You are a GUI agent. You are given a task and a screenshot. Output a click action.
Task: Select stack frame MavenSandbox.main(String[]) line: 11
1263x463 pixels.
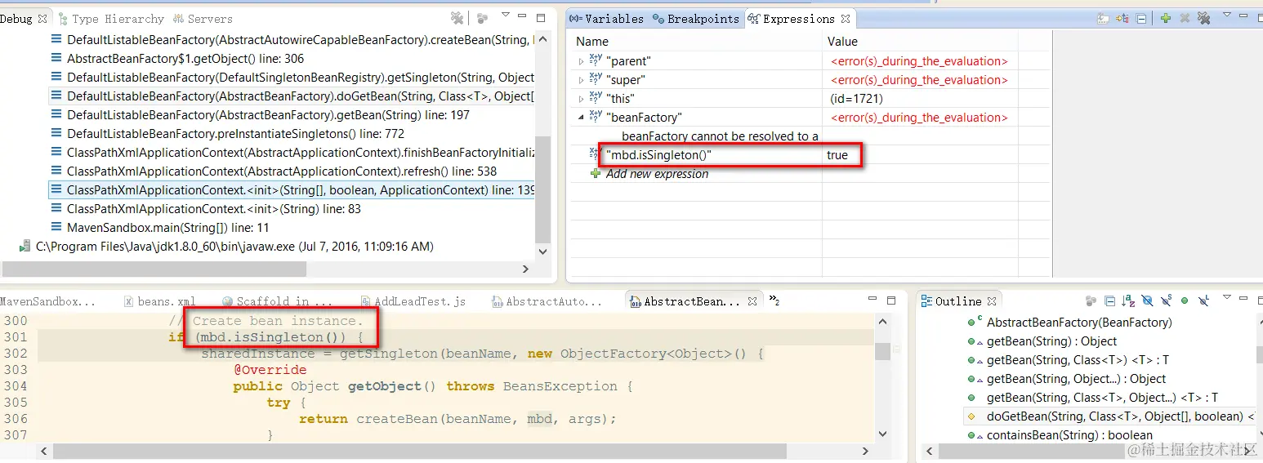pos(167,228)
